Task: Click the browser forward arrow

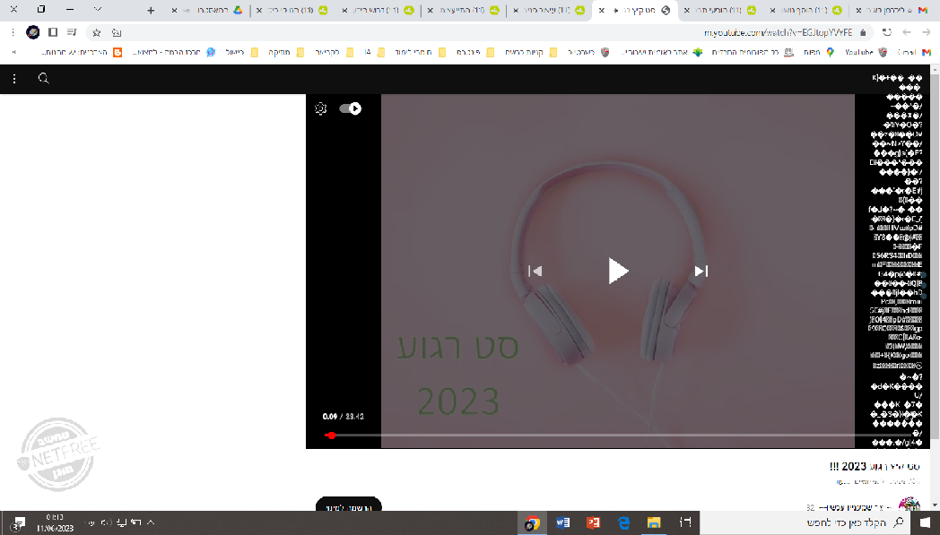Action: tap(907, 32)
